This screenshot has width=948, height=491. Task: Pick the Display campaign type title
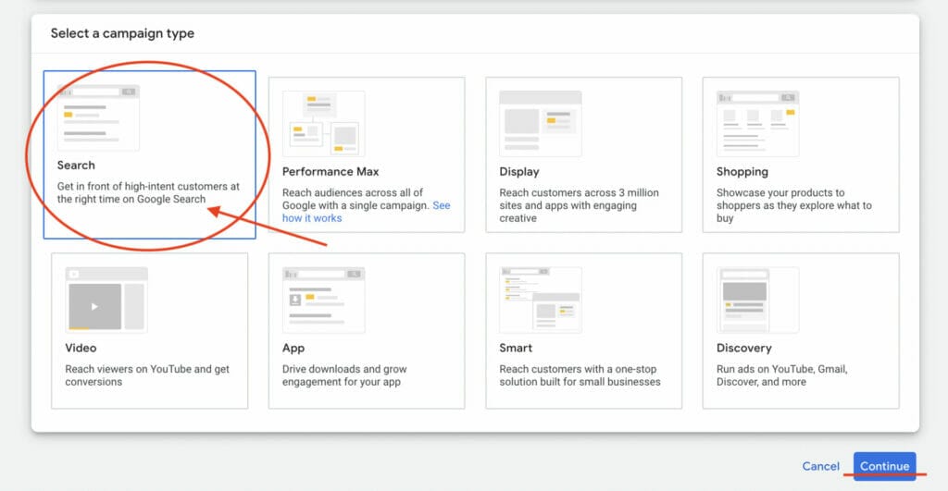click(x=519, y=172)
